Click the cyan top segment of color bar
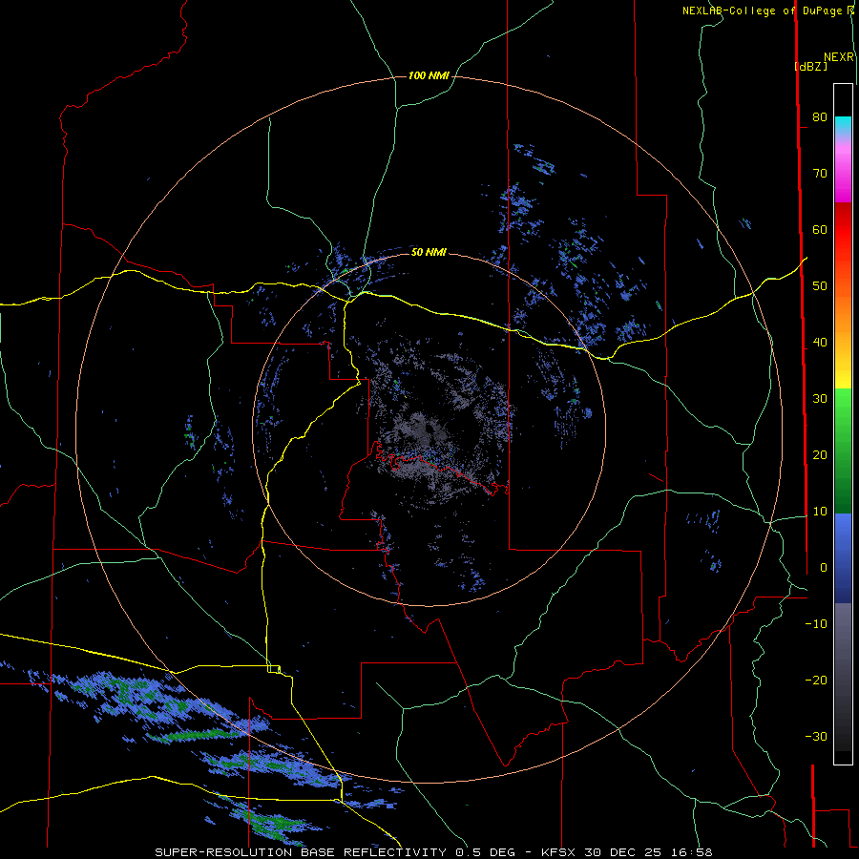 [x=843, y=123]
